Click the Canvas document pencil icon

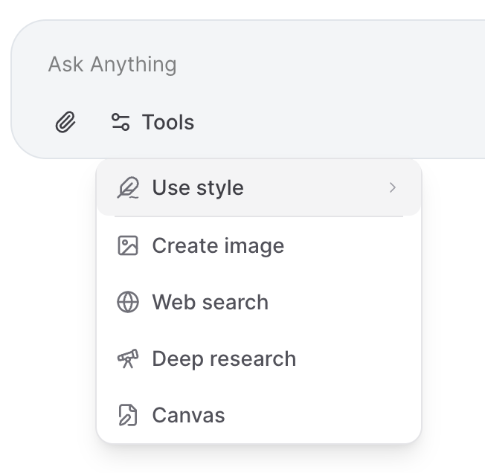(128, 415)
